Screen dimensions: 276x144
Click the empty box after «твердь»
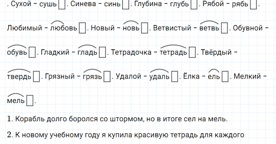(x=36, y=77)
